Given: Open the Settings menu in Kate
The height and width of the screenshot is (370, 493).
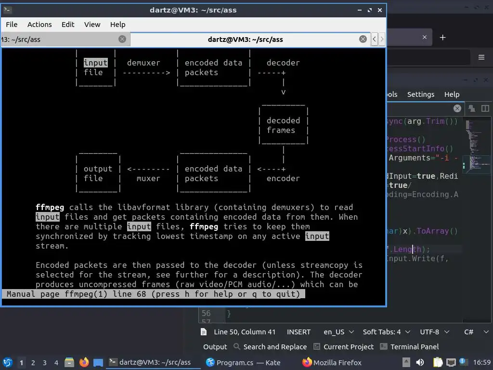Looking at the screenshot, I should (x=421, y=94).
